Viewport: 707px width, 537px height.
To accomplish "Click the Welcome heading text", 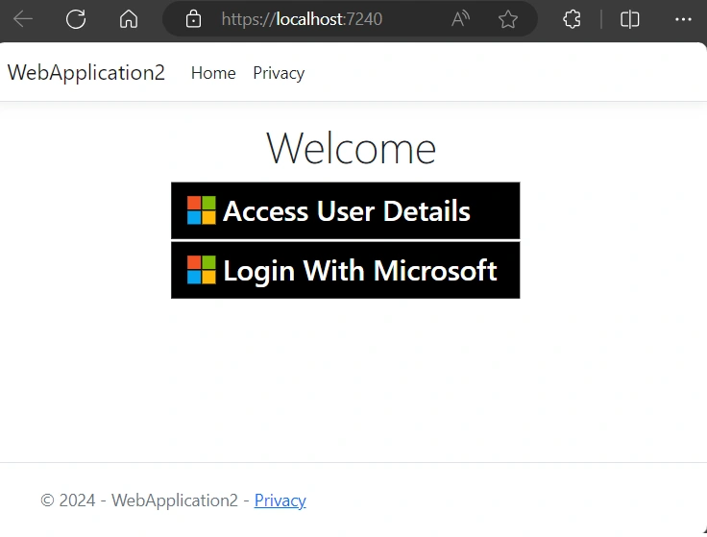I will pos(352,148).
